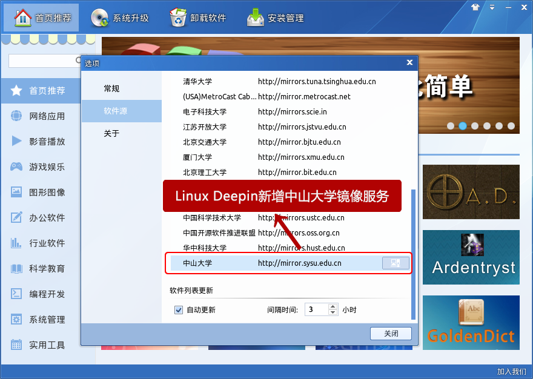Select 系统管理 gear category in sidebar
Image resolution: width=533 pixels, height=379 pixels.
(41, 320)
